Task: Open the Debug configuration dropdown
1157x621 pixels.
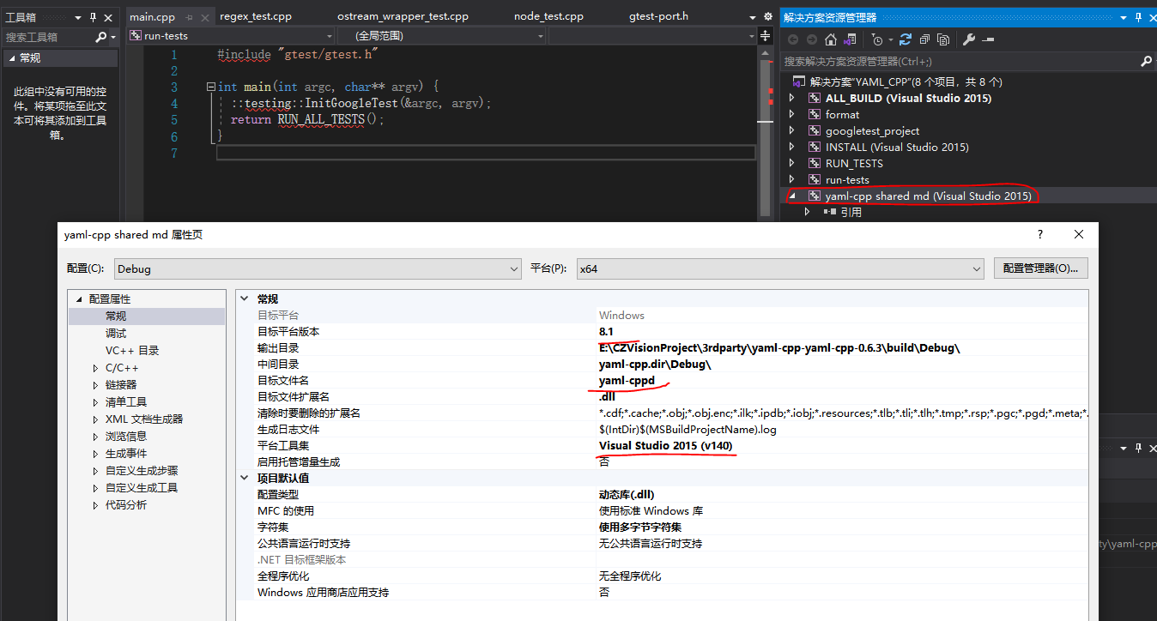Action: (x=512, y=268)
